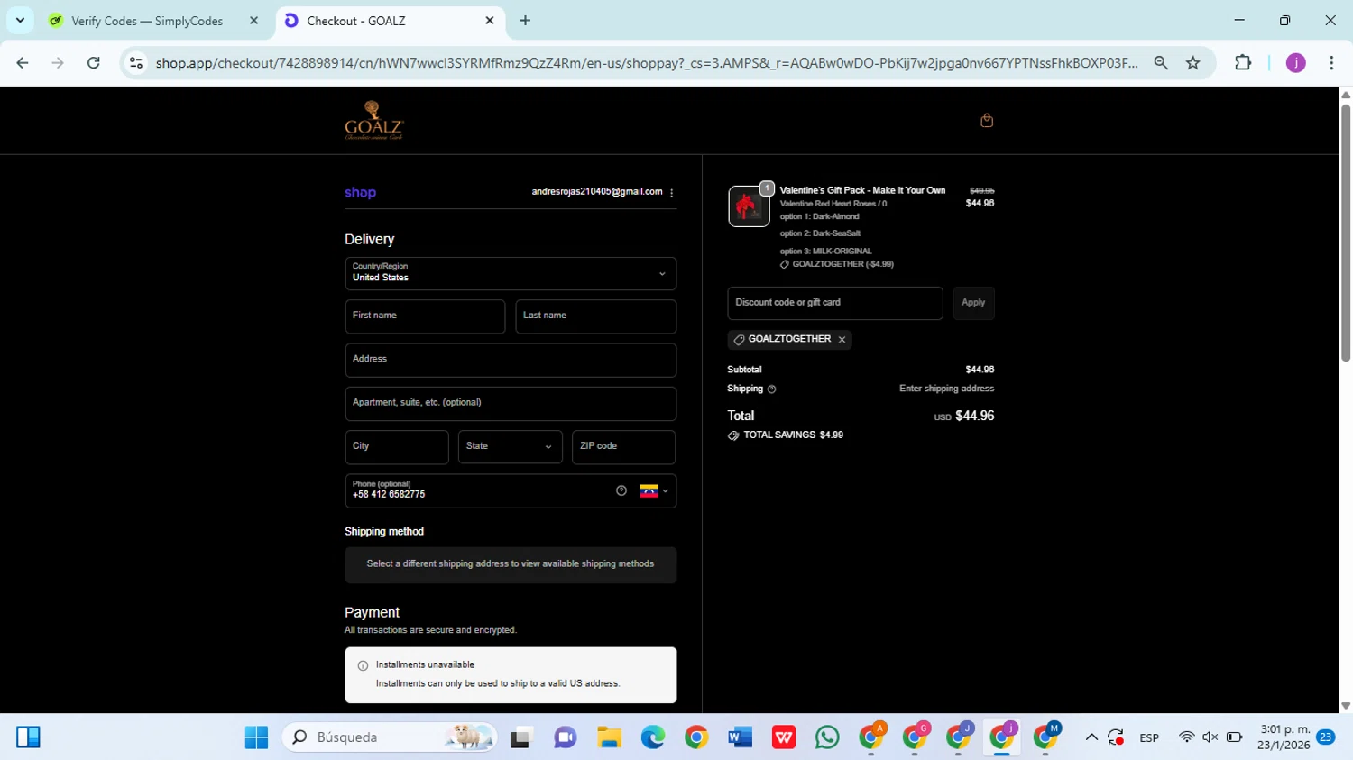The height and width of the screenshot is (760, 1353).
Task: Click the email andresrojas210405@gmail.com
Action: 597,192
